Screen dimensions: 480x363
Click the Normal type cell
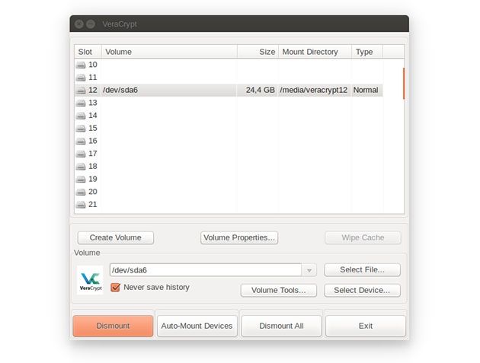tap(366, 91)
